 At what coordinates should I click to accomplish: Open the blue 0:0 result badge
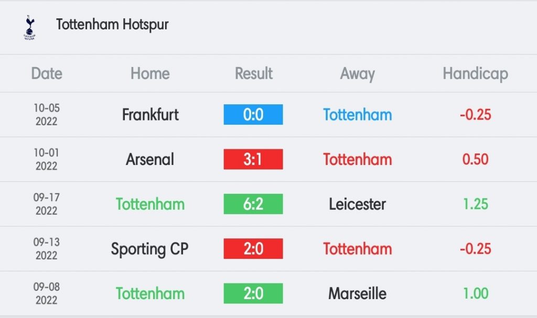[x=253, y=114]
